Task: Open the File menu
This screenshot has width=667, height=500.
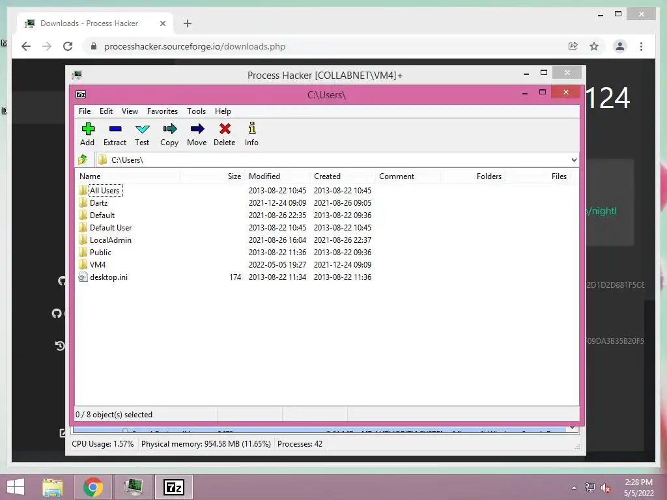Action: 85,111
